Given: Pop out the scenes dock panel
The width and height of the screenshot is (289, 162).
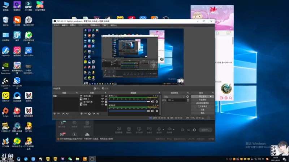Looking at the screenshot, I should [x=77, y=93].
